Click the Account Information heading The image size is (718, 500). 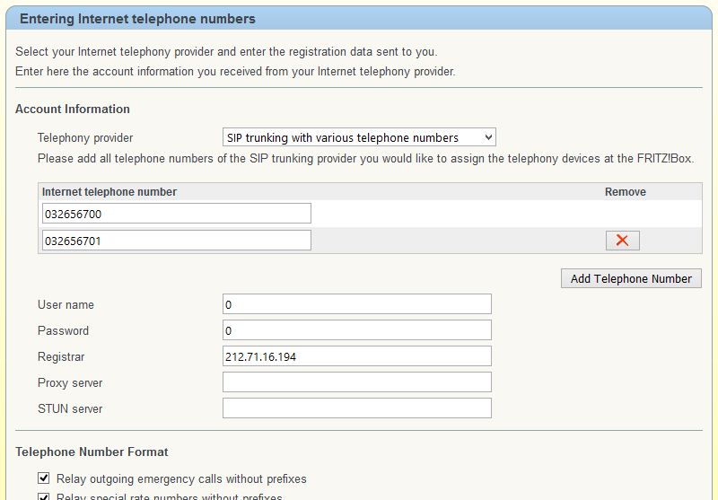73,109
